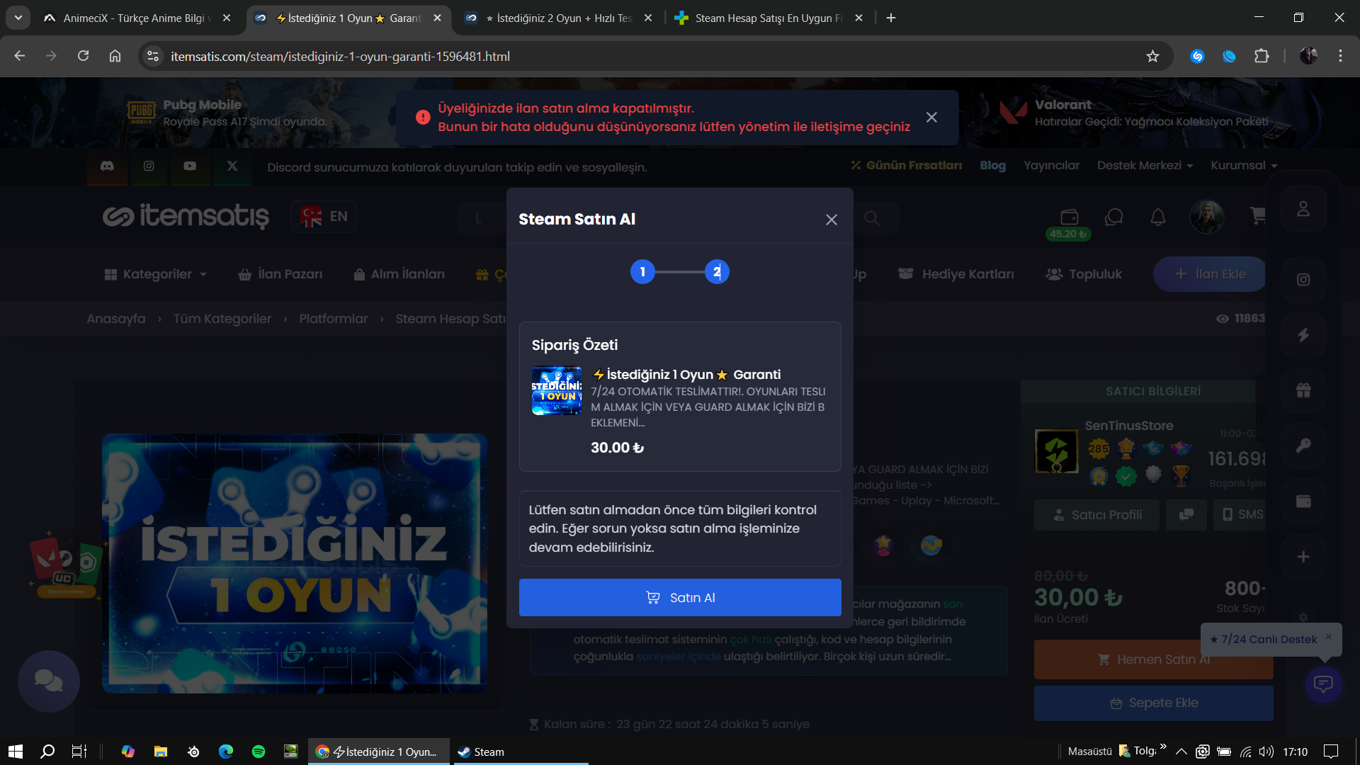Open the Discord social icon

coord(107,166)
